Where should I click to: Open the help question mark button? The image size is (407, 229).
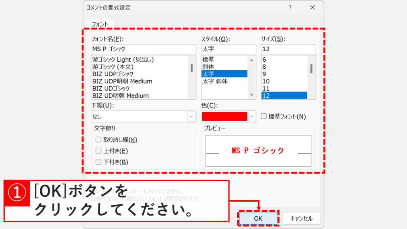290,8
